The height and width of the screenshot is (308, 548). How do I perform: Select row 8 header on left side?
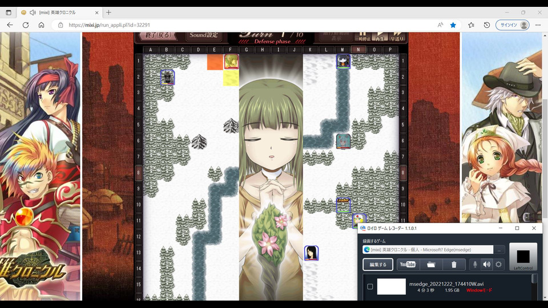[x=138, y=173]
